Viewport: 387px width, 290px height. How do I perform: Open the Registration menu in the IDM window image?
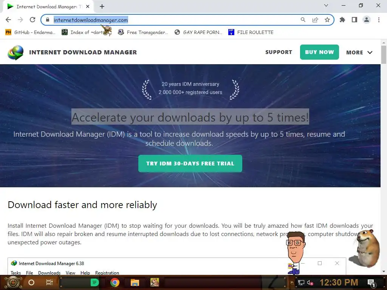click(107, 273)
